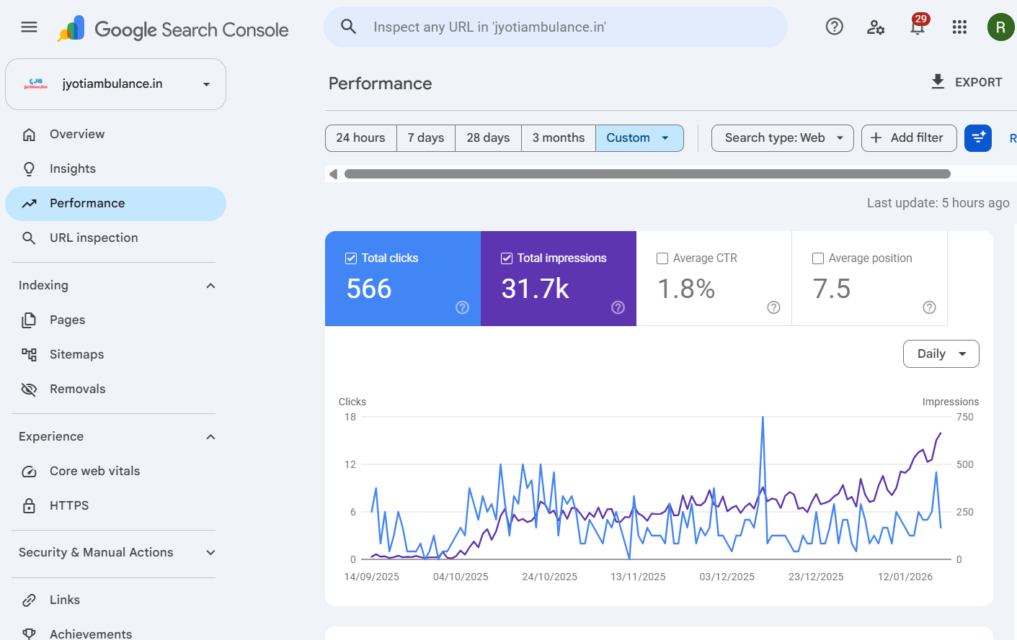This screenshot has height=640, width=1017.
Task: Click the search magnifier icon
Action: point(348,27)
